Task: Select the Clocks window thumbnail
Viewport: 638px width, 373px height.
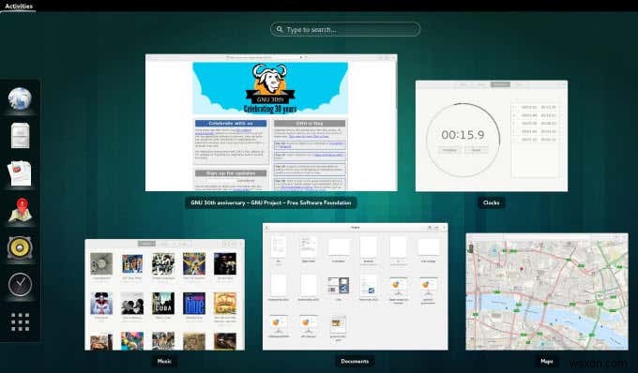Action: pos(491,136)
